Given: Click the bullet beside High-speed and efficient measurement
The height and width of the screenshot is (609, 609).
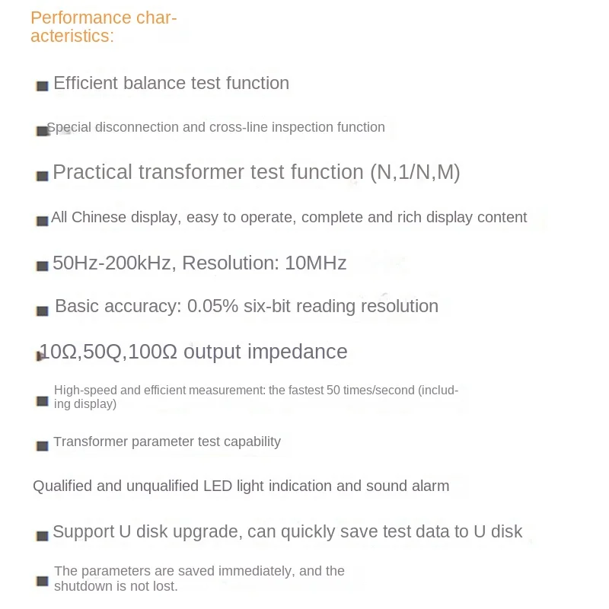Looking at the screenshot, I should coord(43,400).
